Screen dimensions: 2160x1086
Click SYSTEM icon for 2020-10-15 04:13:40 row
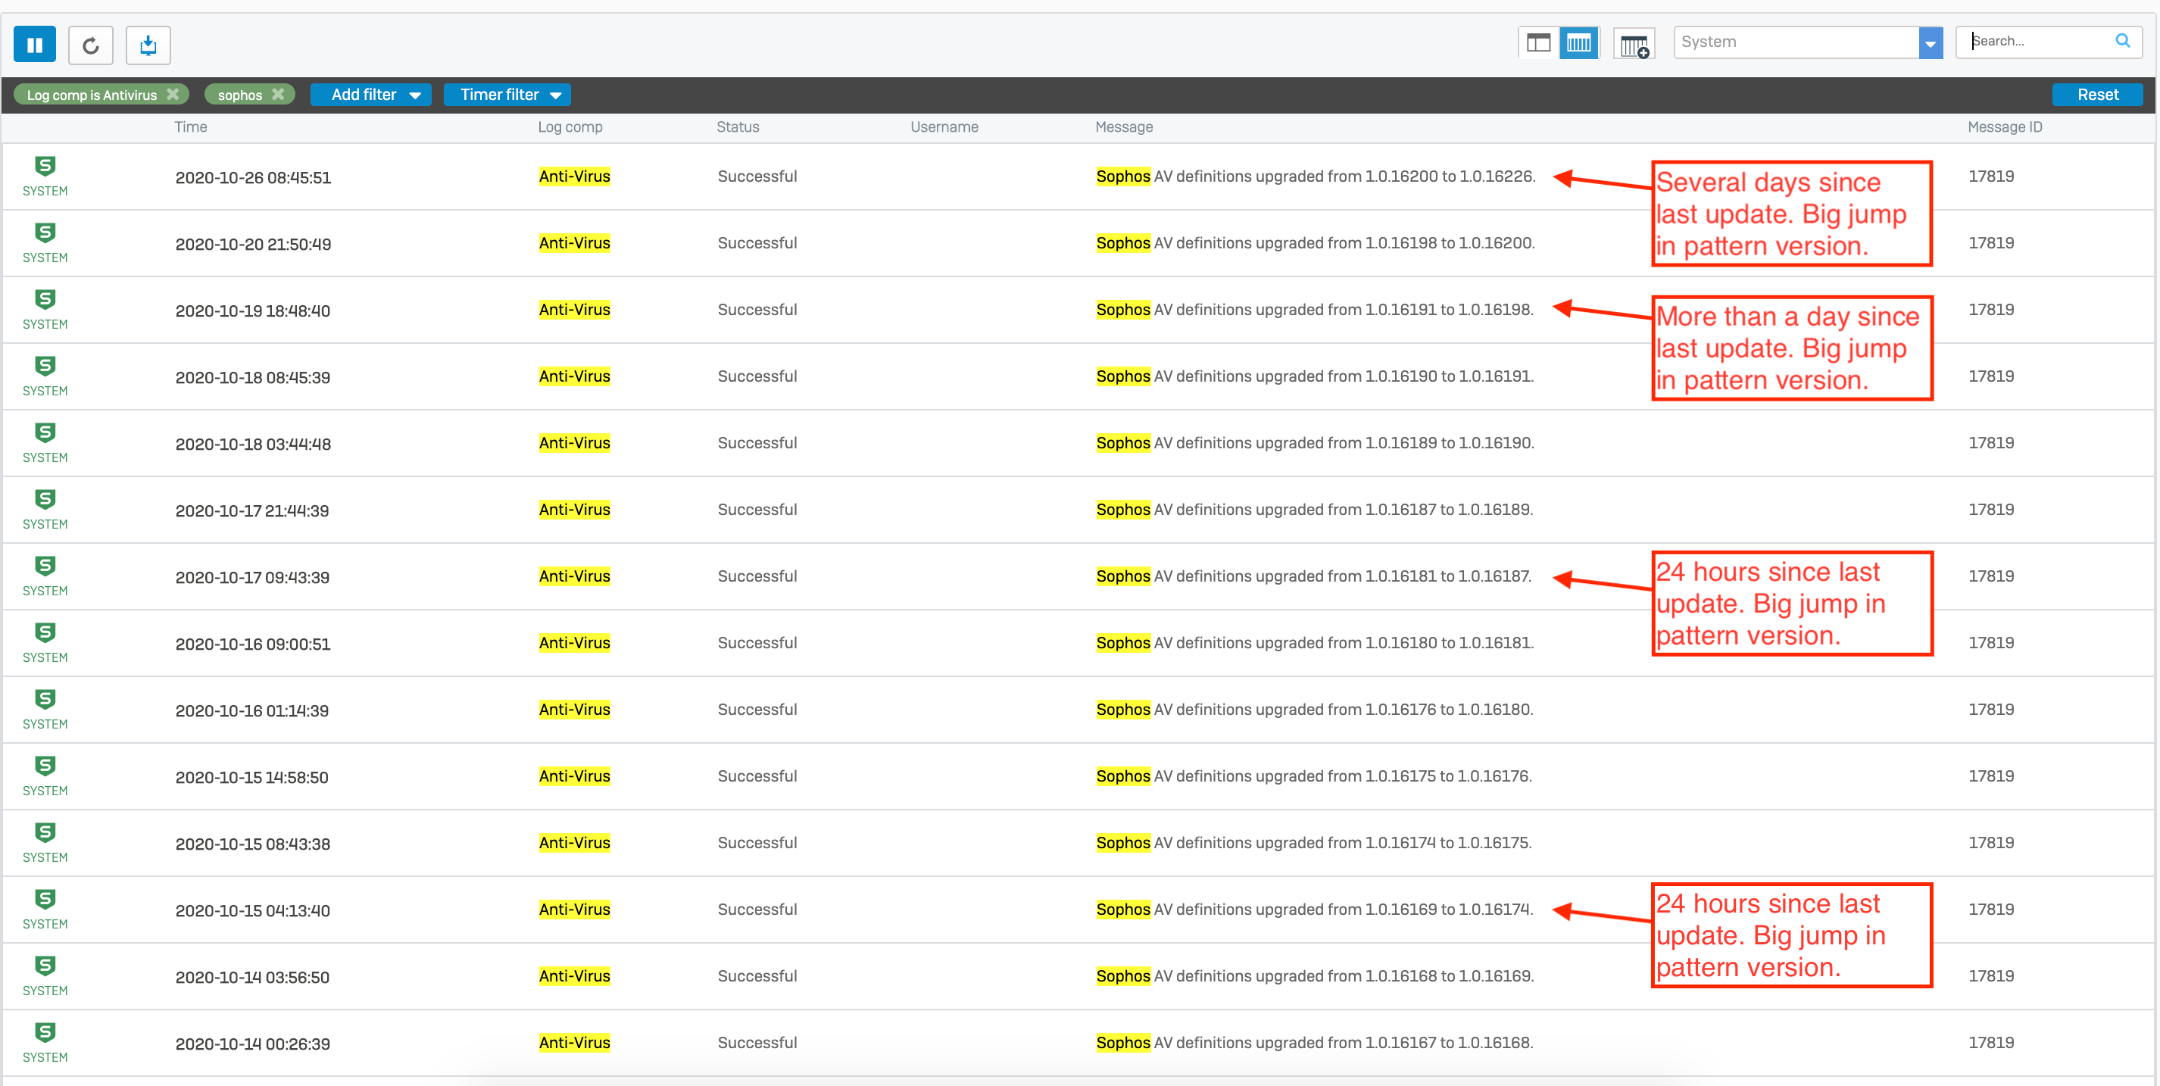click(x=45, y=910)
